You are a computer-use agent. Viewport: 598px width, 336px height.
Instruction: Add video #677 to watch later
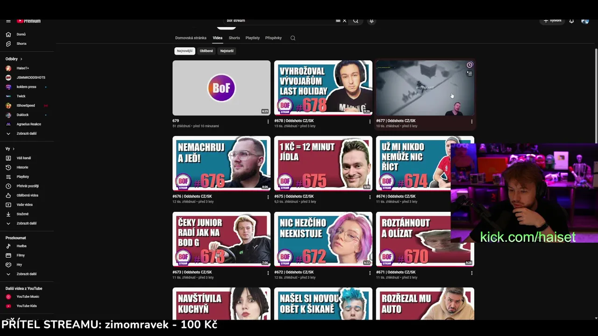pos(470,65)
